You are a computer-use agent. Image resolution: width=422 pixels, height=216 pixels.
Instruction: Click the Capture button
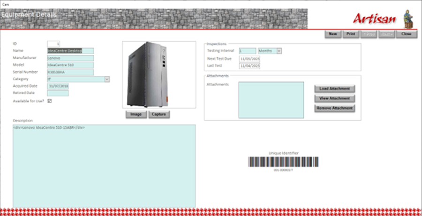(159, 114)
